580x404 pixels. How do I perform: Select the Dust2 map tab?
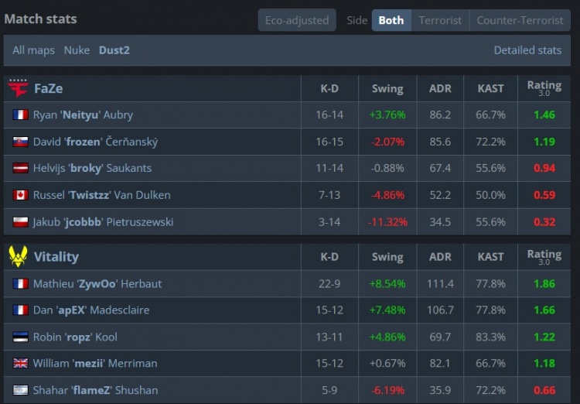coord(114,50)
